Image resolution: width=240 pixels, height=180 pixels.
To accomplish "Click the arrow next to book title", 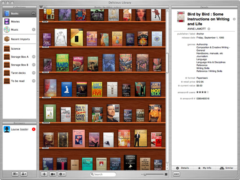I will (234, 19).
